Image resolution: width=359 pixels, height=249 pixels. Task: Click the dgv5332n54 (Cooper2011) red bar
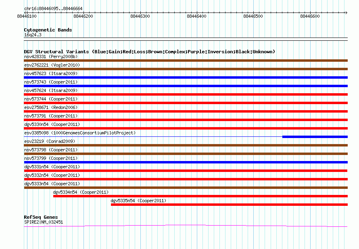pyautogui.click(x=186, y=179)
